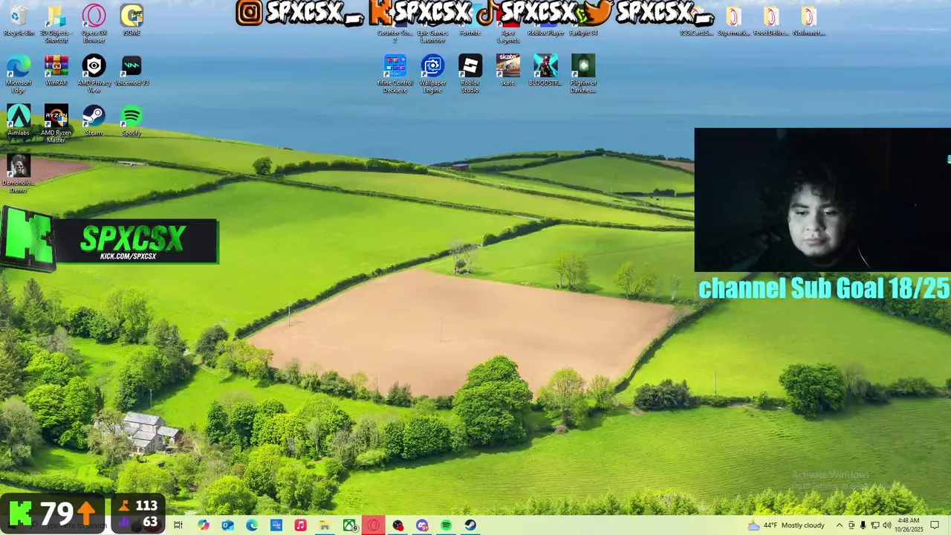Show hidden system tray icons
This screenshot has height=535, width=951.
[x=840, y=525]
